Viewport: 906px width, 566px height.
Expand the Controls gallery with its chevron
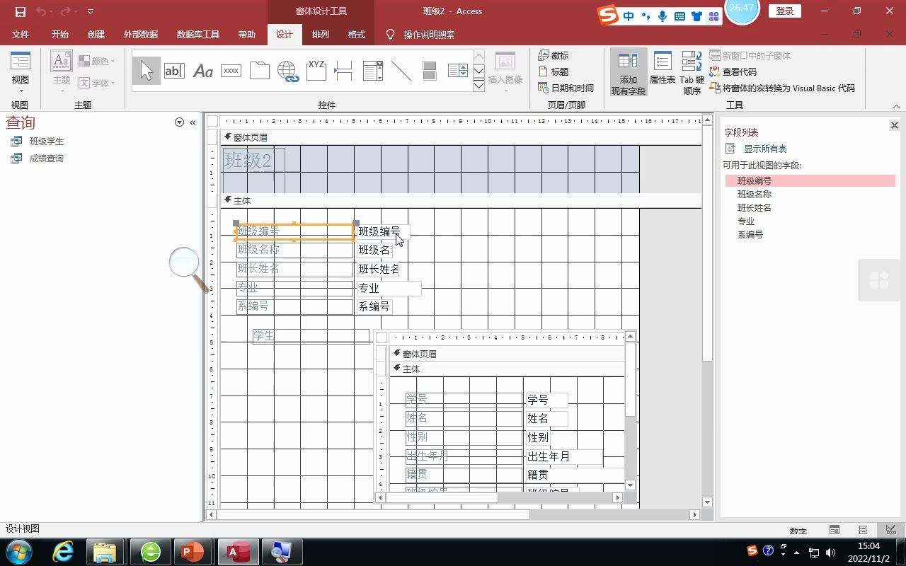[478, 87]
